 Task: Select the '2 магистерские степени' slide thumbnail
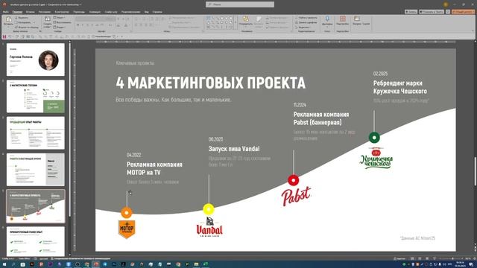(x=36, y=96)
